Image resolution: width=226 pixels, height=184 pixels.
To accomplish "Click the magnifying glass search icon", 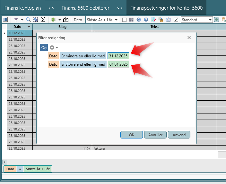I will point(28,20).
